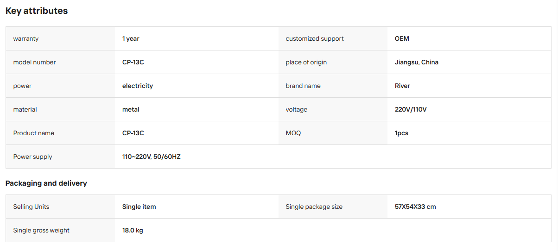
Task: Click the customized support label
Action: [315, 39]
